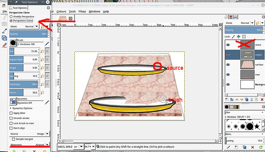Adjust the layer Opacity slider

[x=244, y=30]
